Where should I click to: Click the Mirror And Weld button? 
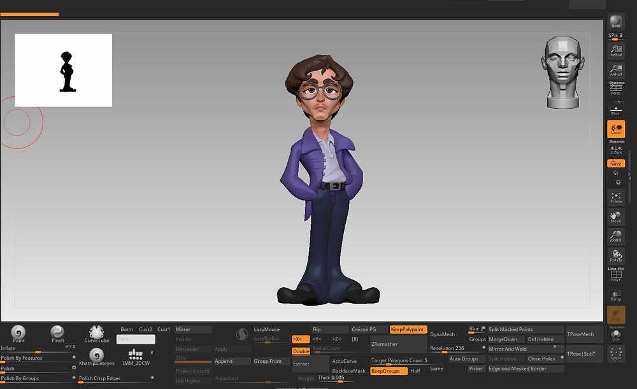coord(526,349)
